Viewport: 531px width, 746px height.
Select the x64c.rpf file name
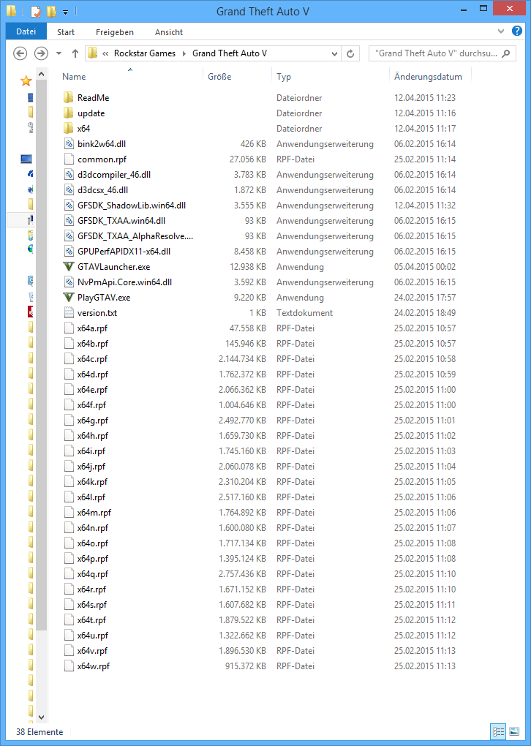(93, 358)
